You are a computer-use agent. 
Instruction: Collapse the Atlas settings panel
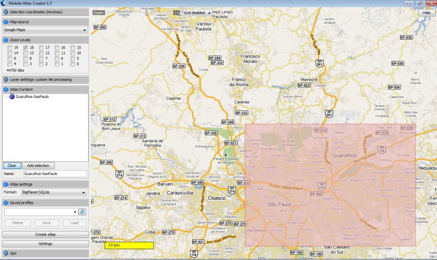click(45, 184)
